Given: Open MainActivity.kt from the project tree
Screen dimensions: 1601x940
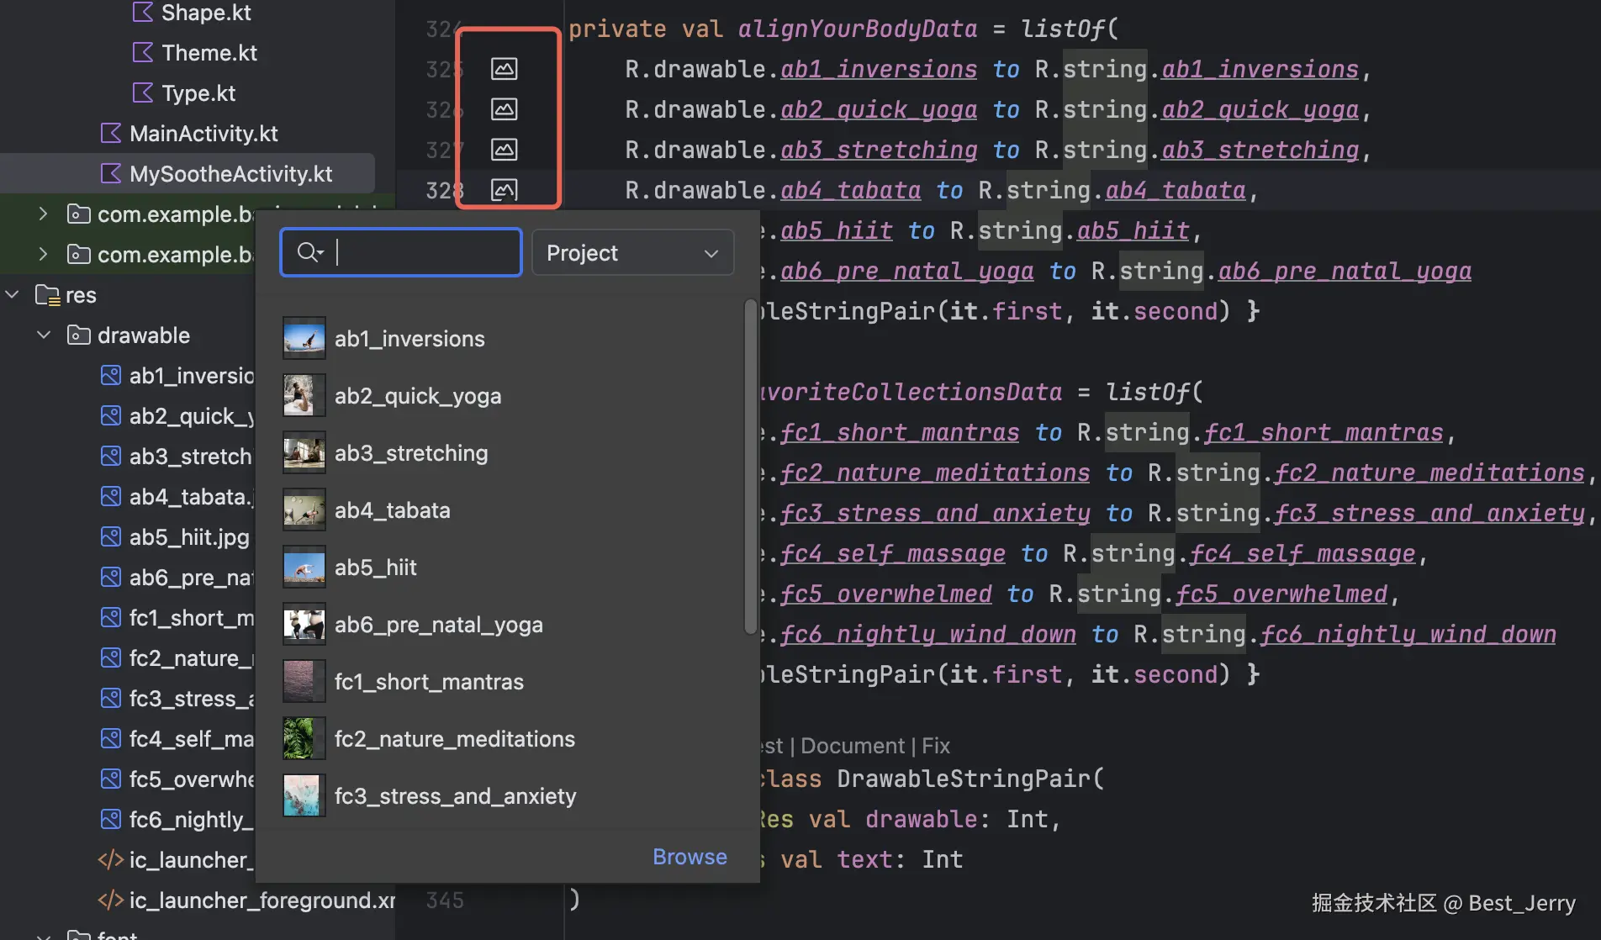Looking at the screenshot, I should click(x=203, y=134).
